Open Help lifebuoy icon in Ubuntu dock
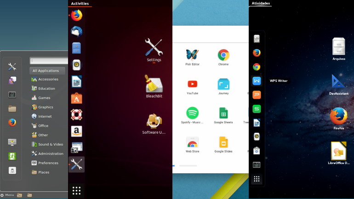 click(76, 114)
